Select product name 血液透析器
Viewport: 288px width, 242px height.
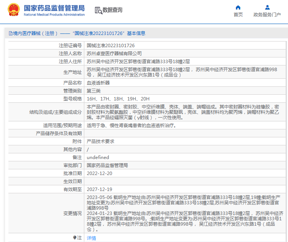point(98,83)
